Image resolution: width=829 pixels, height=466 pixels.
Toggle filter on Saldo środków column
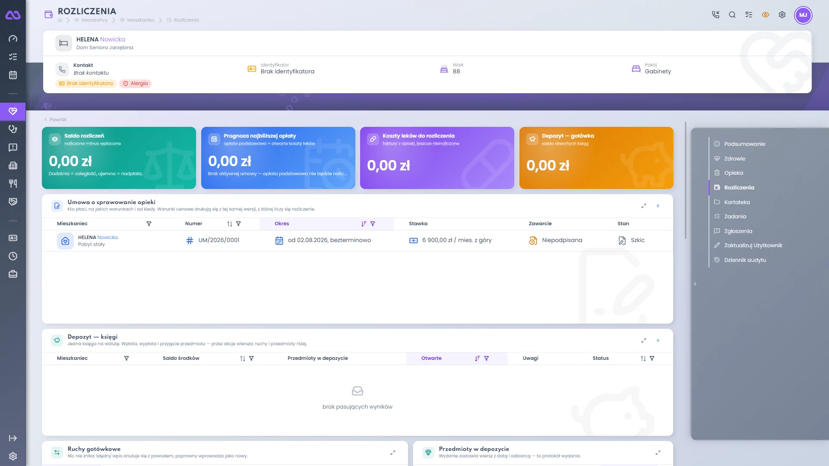click(x=251, y=359)
